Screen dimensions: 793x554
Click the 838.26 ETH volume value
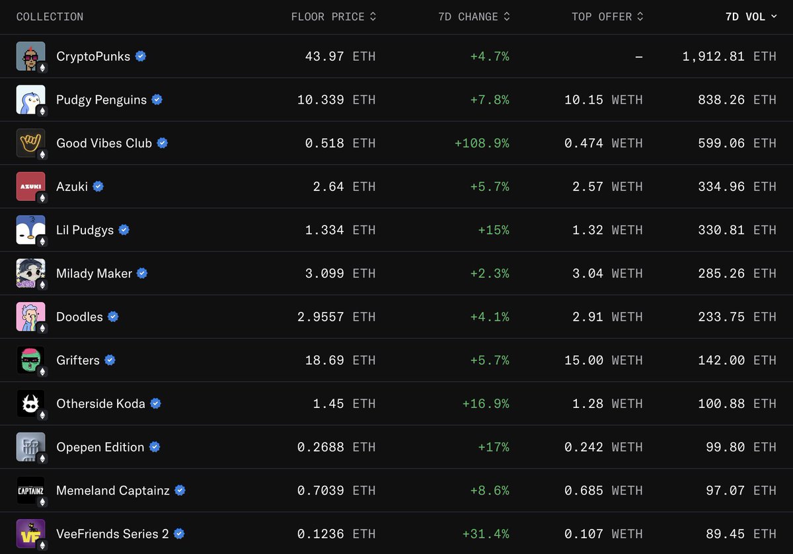(x=737, y=100)
